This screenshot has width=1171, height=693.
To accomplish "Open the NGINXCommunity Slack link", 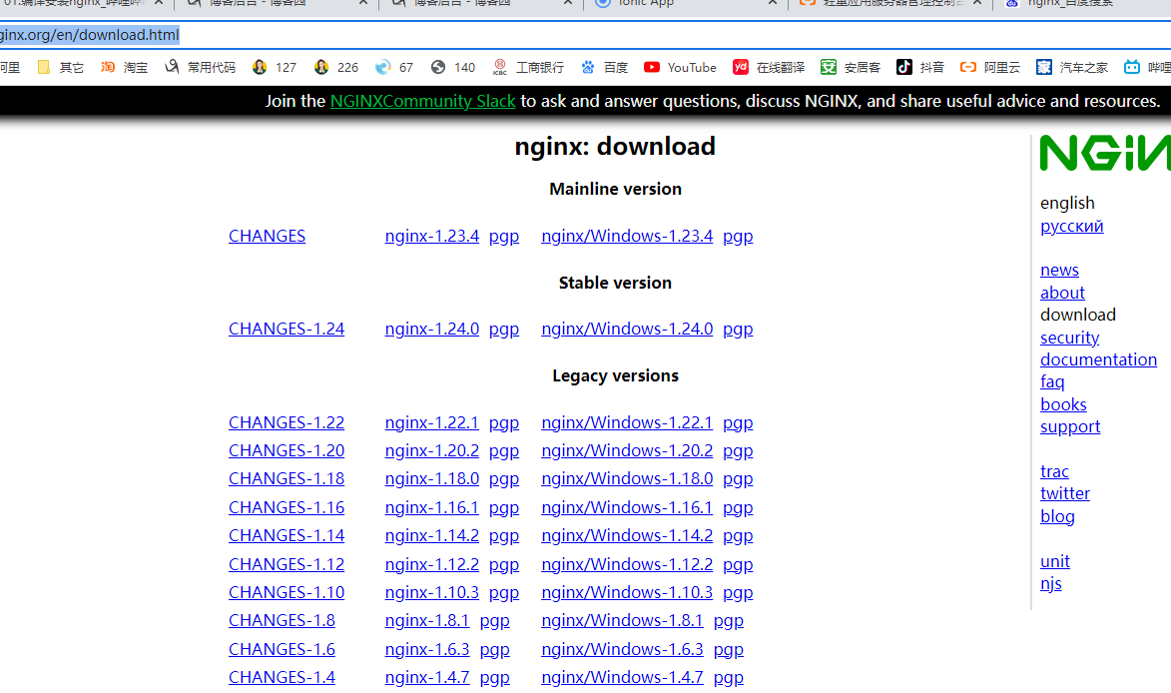I will point(422,101).
